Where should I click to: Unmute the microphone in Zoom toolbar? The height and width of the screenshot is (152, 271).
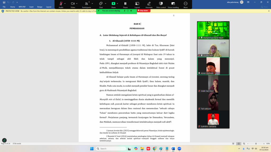pyautogui.click(x=61, y=5)
